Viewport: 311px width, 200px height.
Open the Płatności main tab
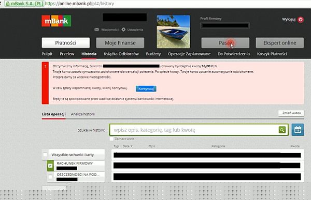(x=66, y=43)
